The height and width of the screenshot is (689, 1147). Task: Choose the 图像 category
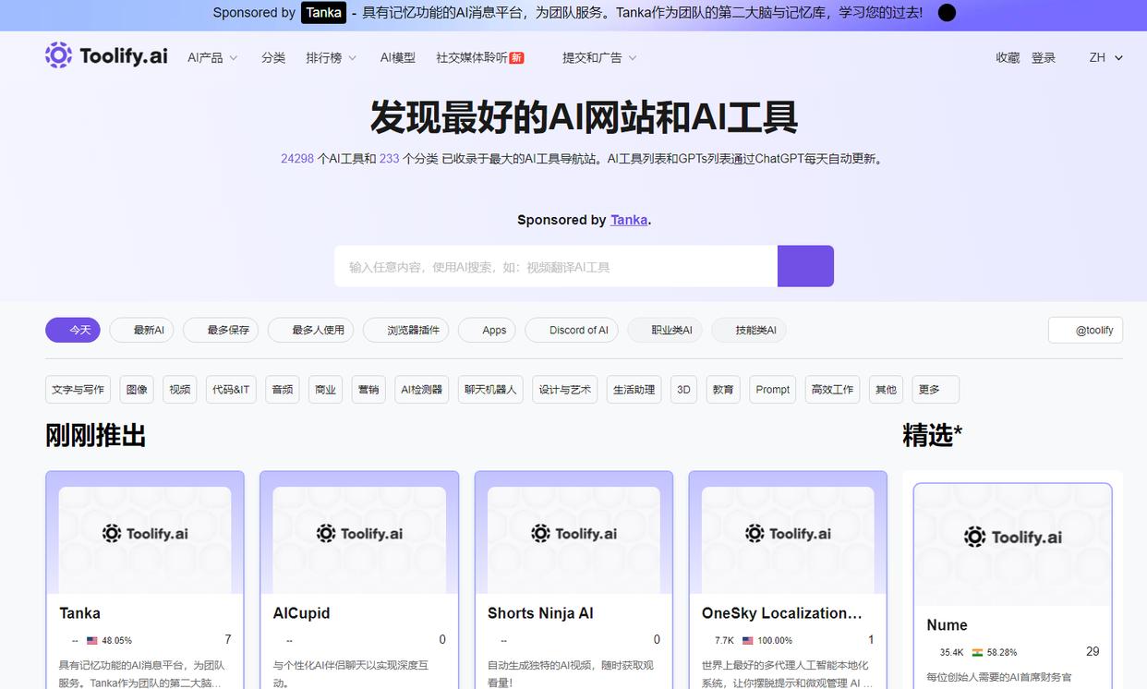(x=137, y=390)
